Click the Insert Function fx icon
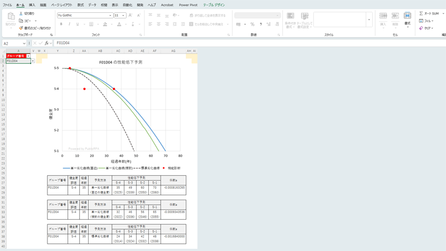The height and width of the screenshot is (251, 446). coord(47,43)
